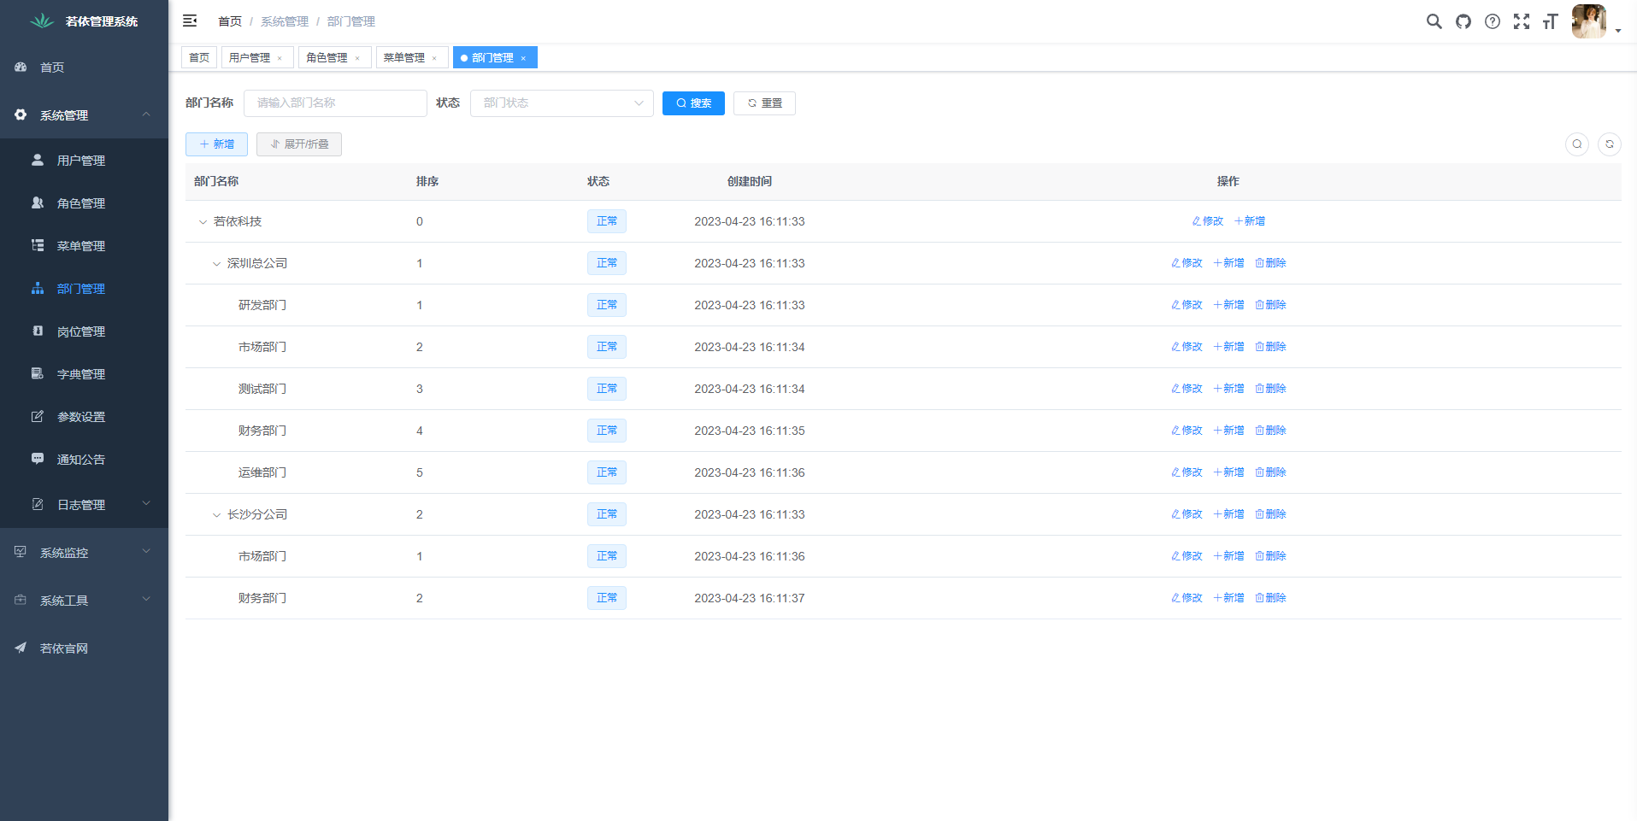Click the 展开/折叠 button

(x=299, y=144)
